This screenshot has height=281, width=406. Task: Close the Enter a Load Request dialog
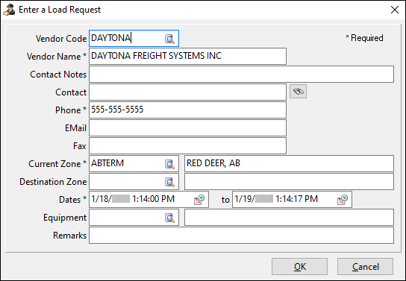[395, 10]
